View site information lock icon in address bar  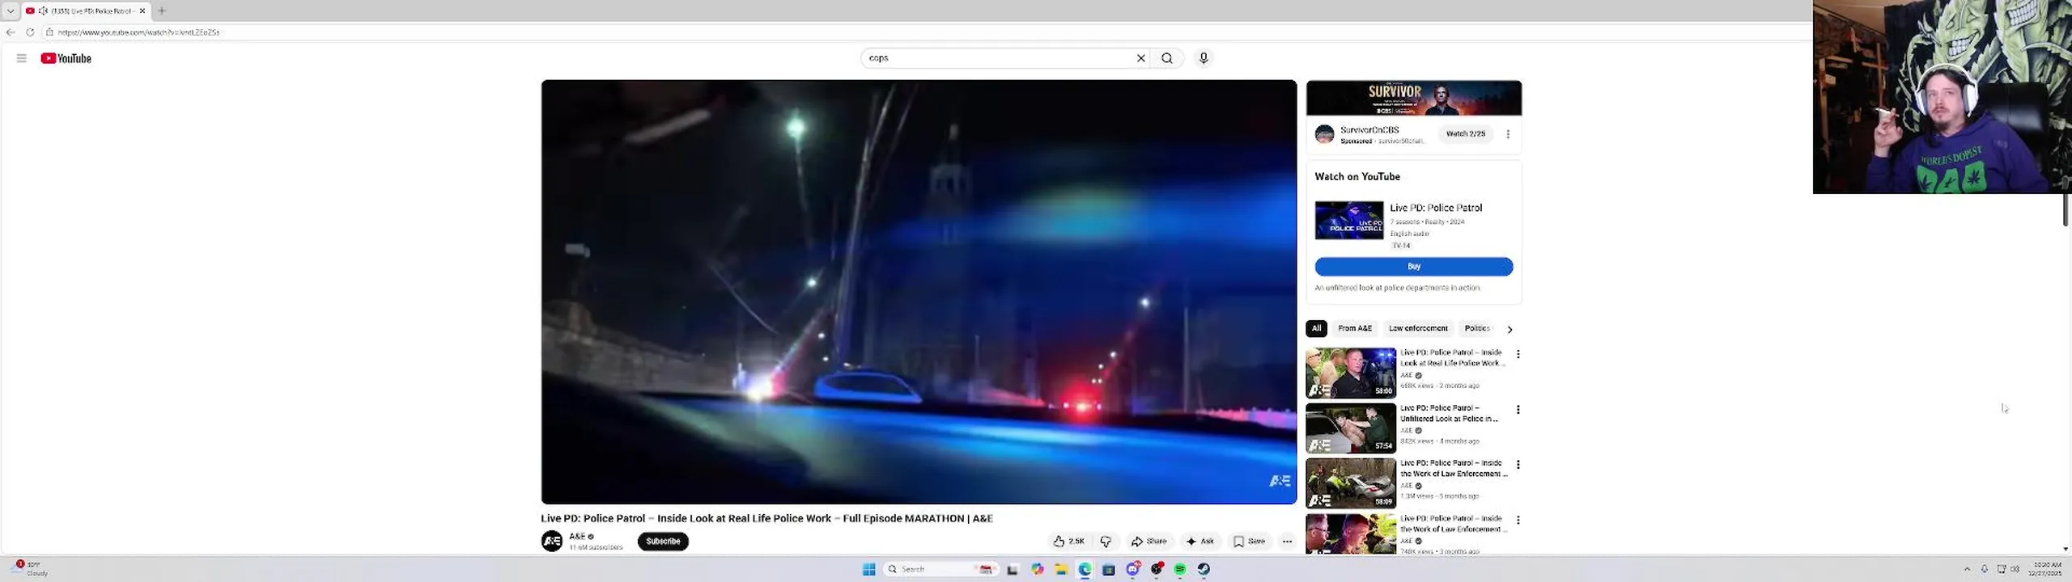[x=49, y=32]
